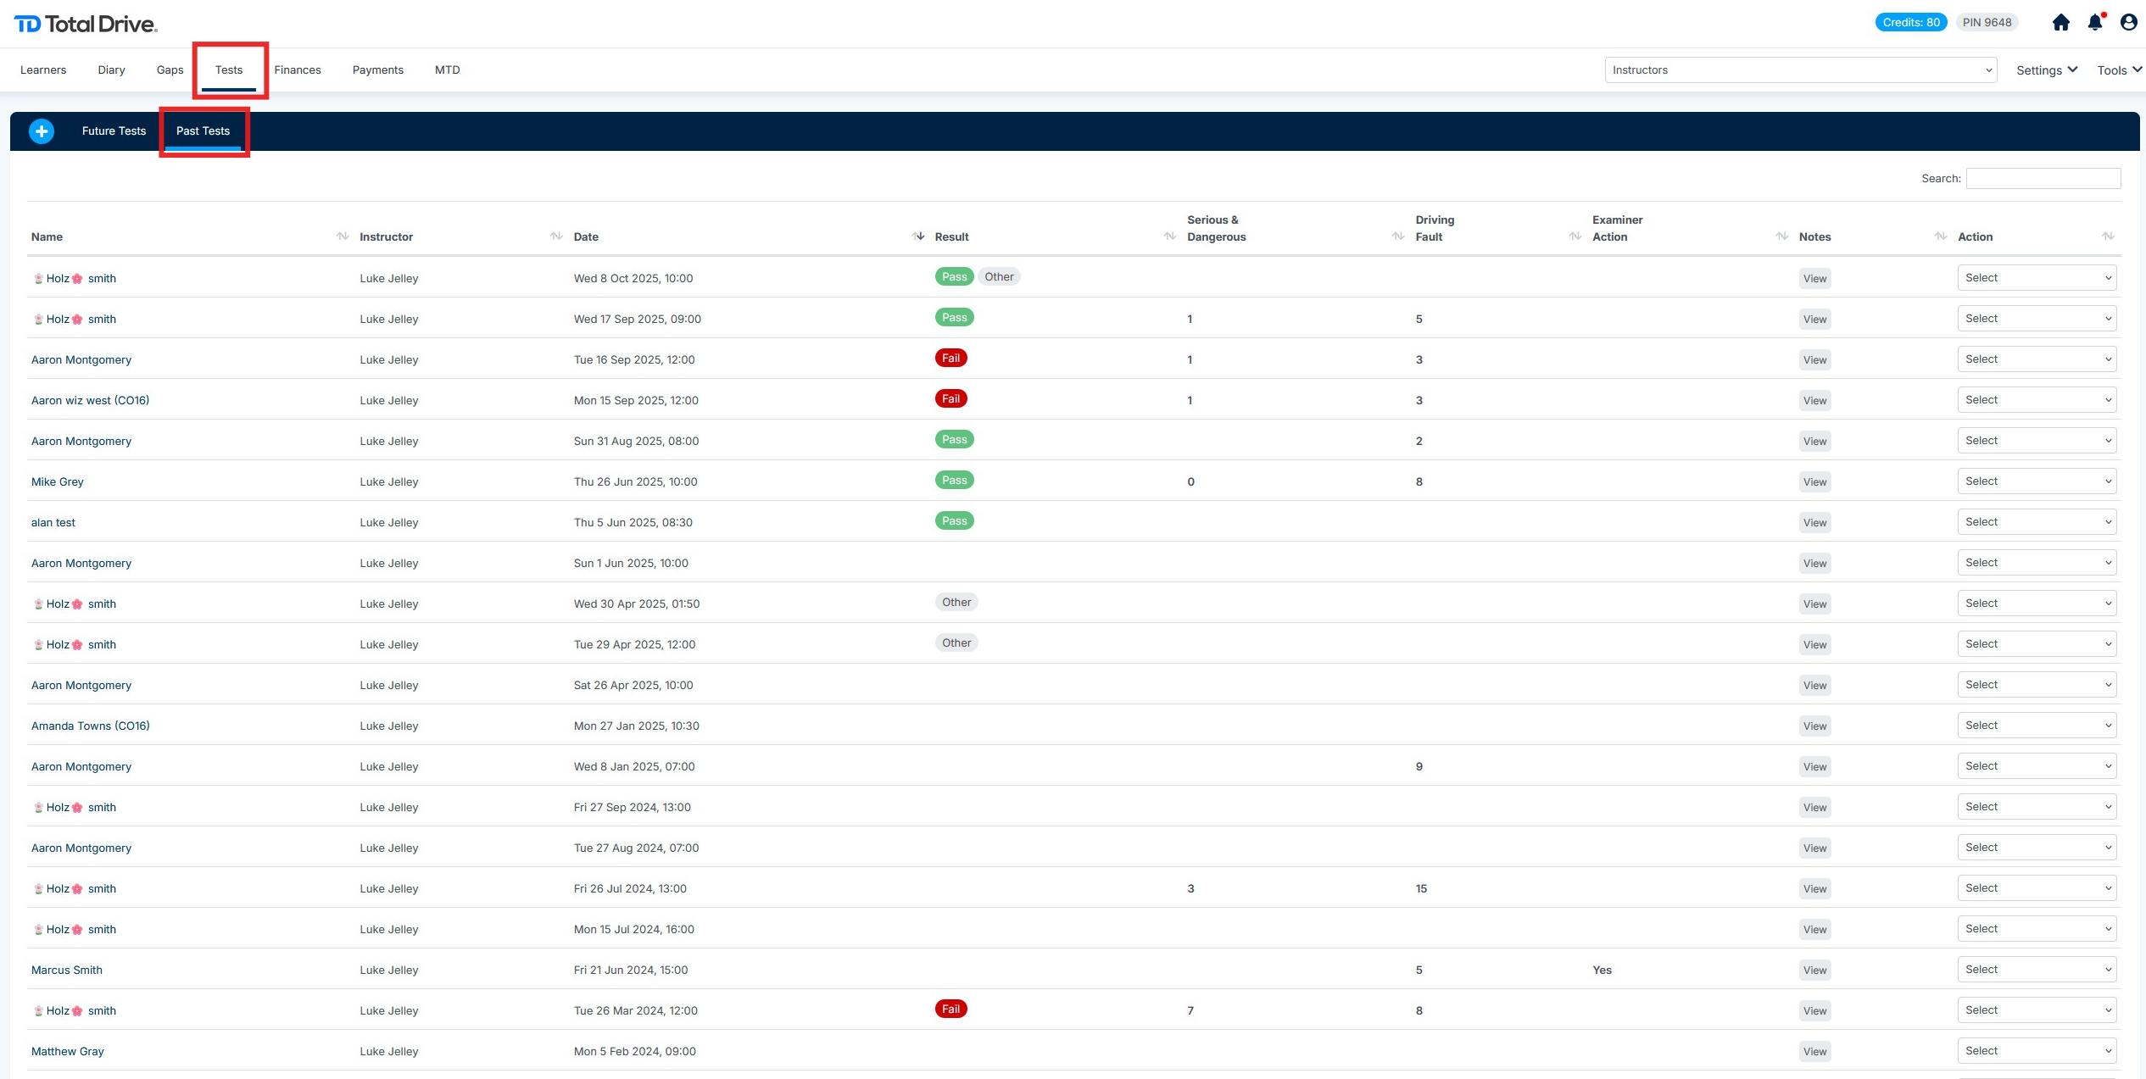Go to the Finances tab
Image resolution: width=2146 pixels, height=1079 pixels.
pyautogui.click(x=298, y=70)
